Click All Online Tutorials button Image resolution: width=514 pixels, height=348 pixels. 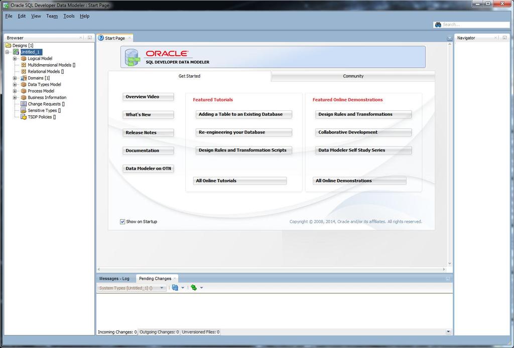[x=239, y=181]
